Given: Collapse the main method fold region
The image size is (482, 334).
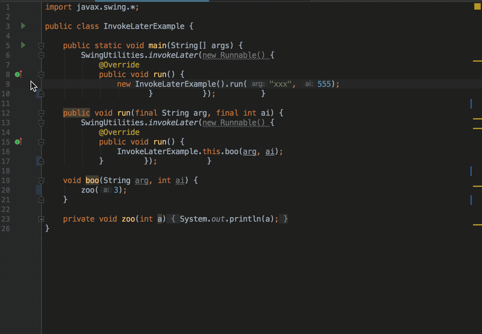Looking at the screenshot, I should pos(41,45).
